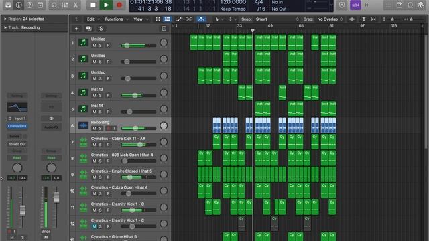The image size is (429, 241).
Task: Start playback with the green Play button
Action: (106, 5)
